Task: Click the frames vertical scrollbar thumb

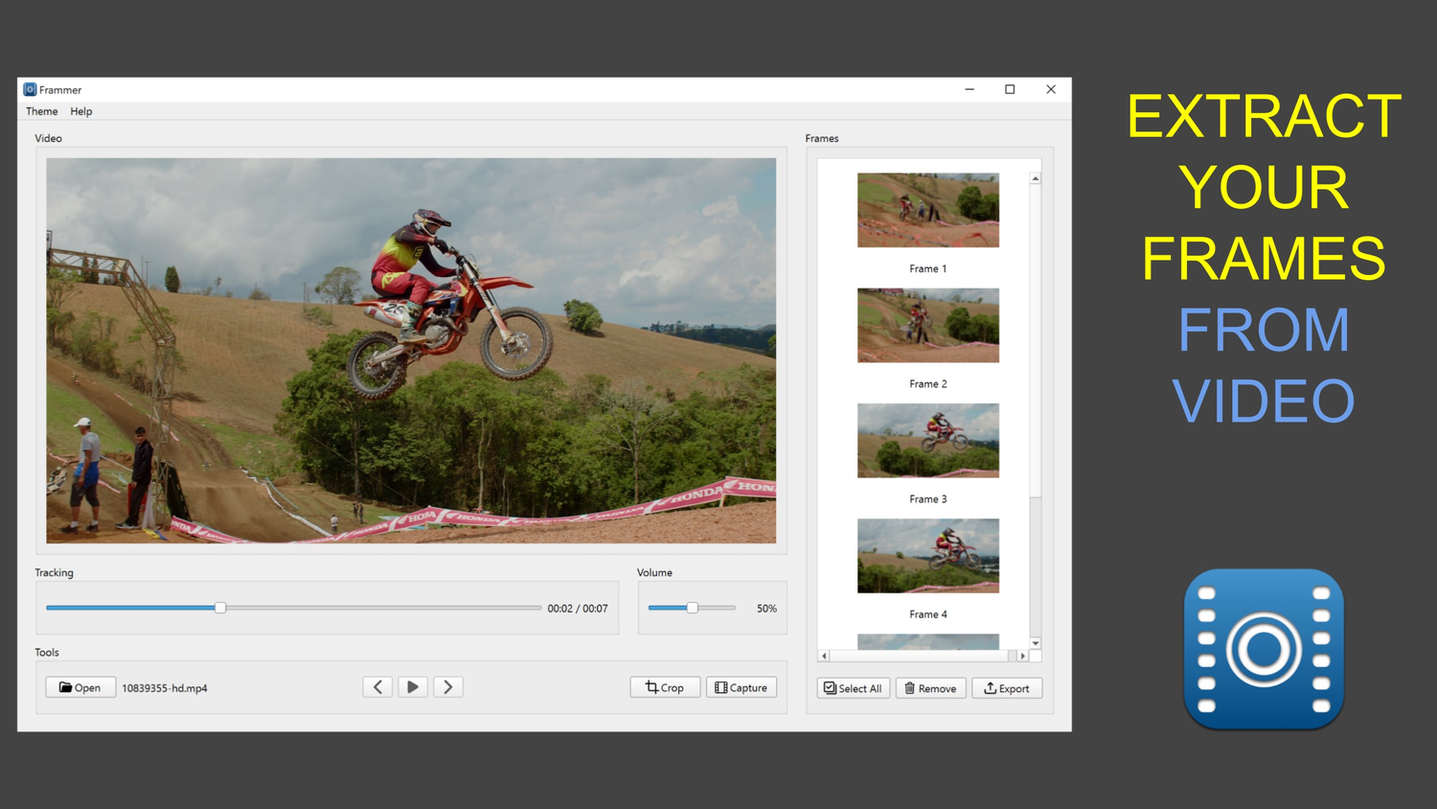Action: pos(1036,341)
